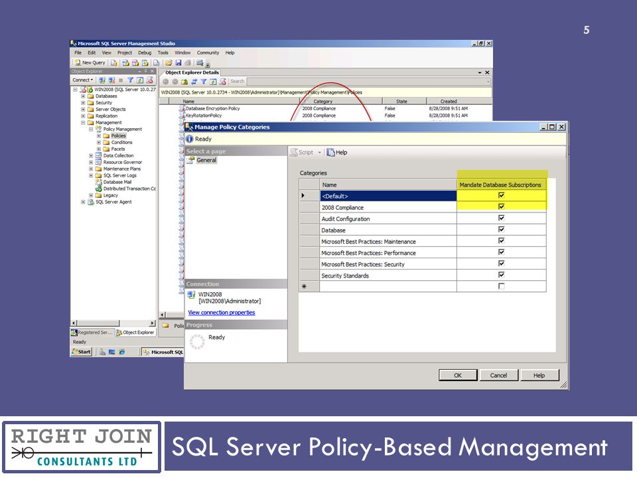This screenshot has height=478, width=637.
Task: Check the empty new-row Mandate checkbox
Action: (x=502, y=286)
